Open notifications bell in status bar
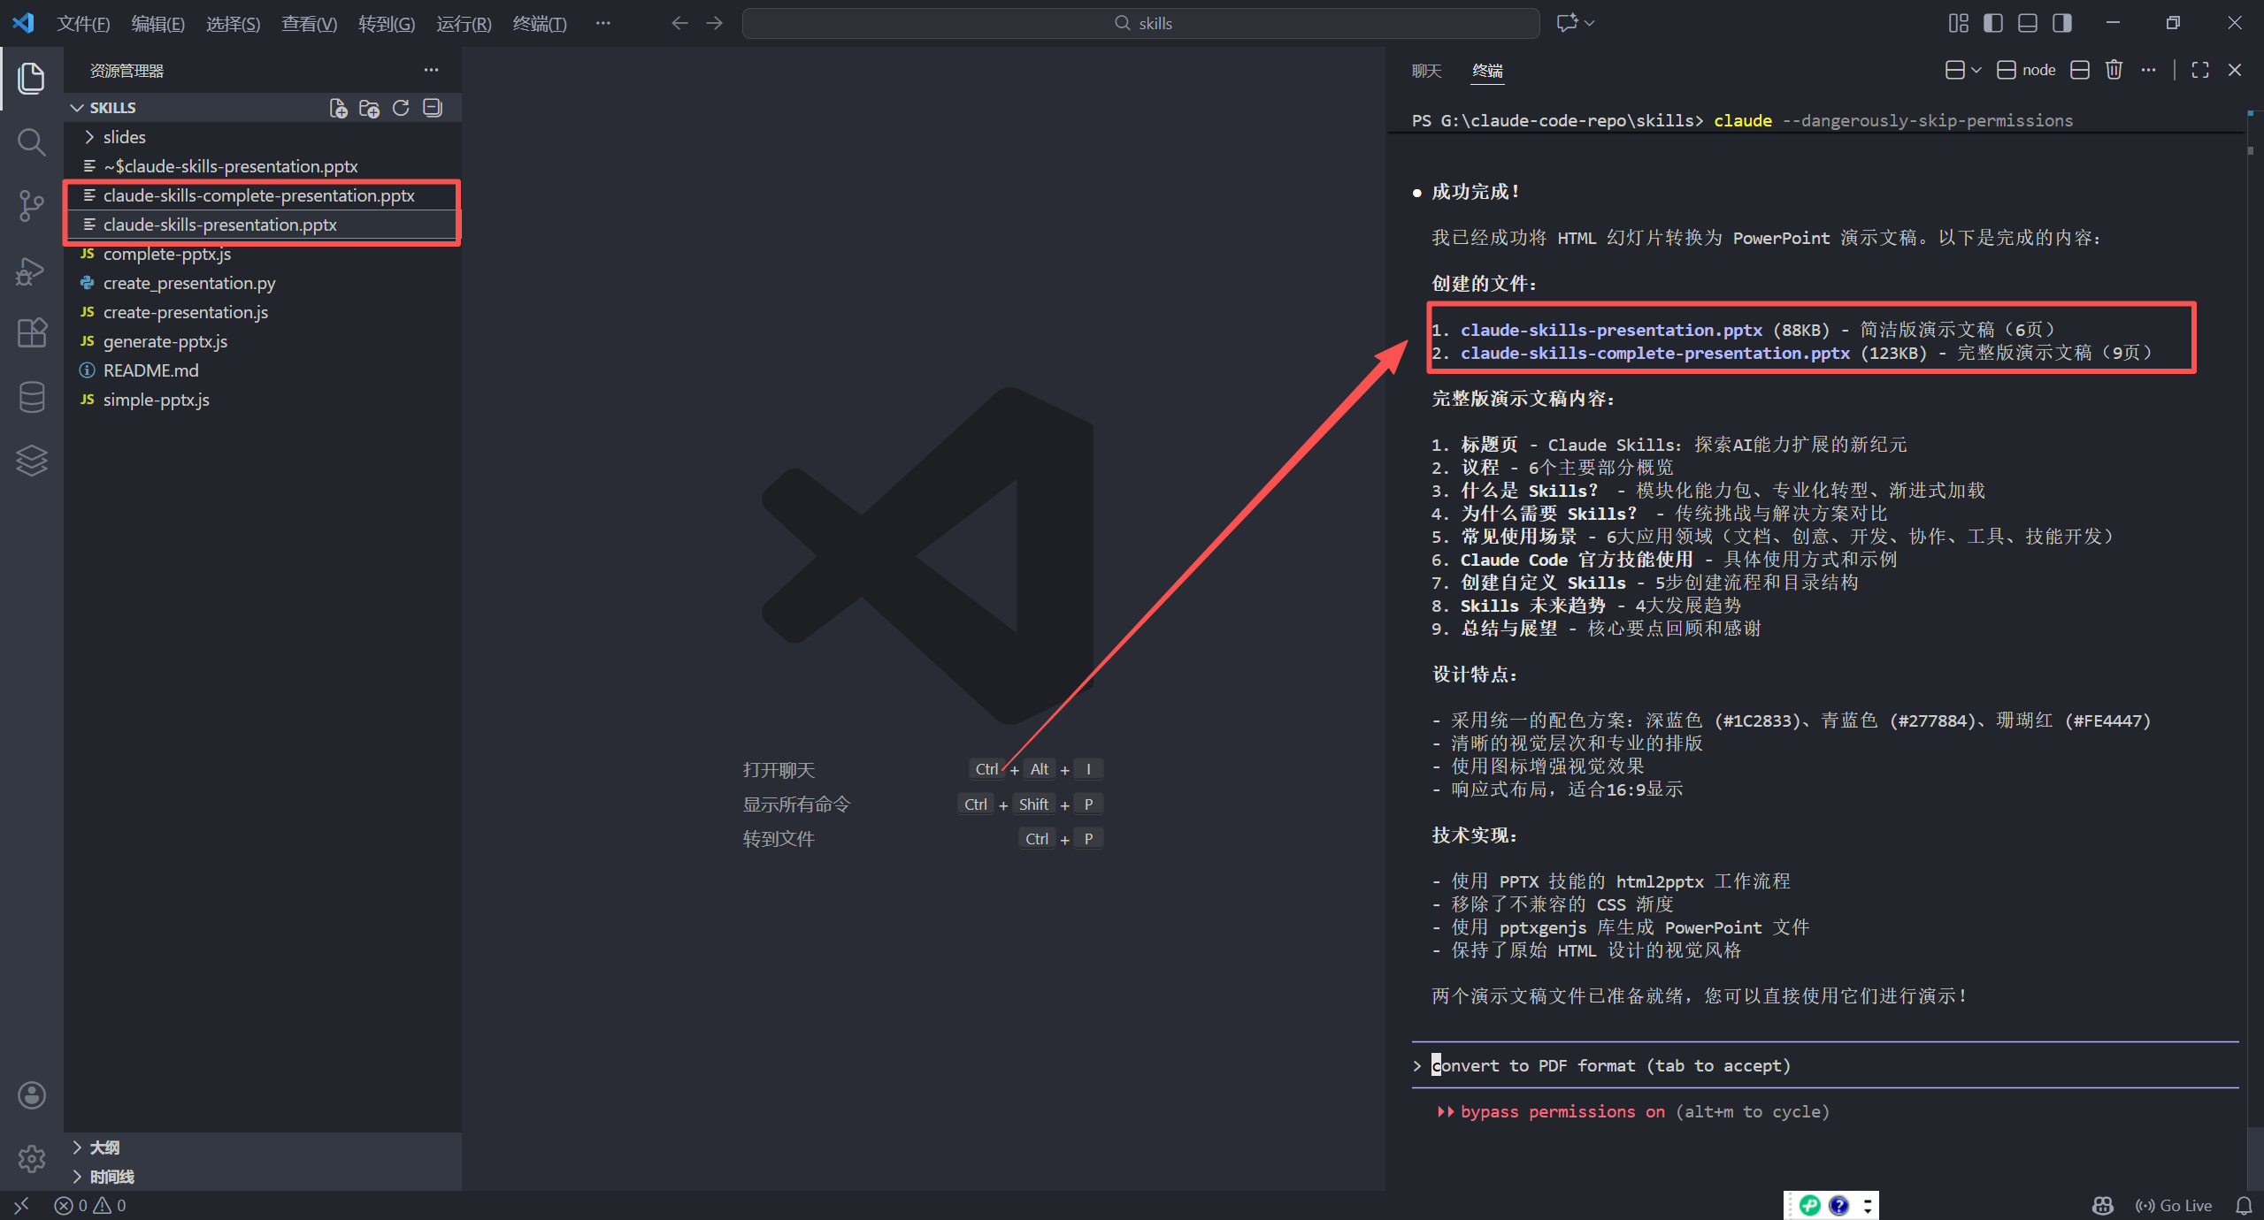Image resolution: width=2264 pixels, height=1220 pixels. coord(2244,1205)
